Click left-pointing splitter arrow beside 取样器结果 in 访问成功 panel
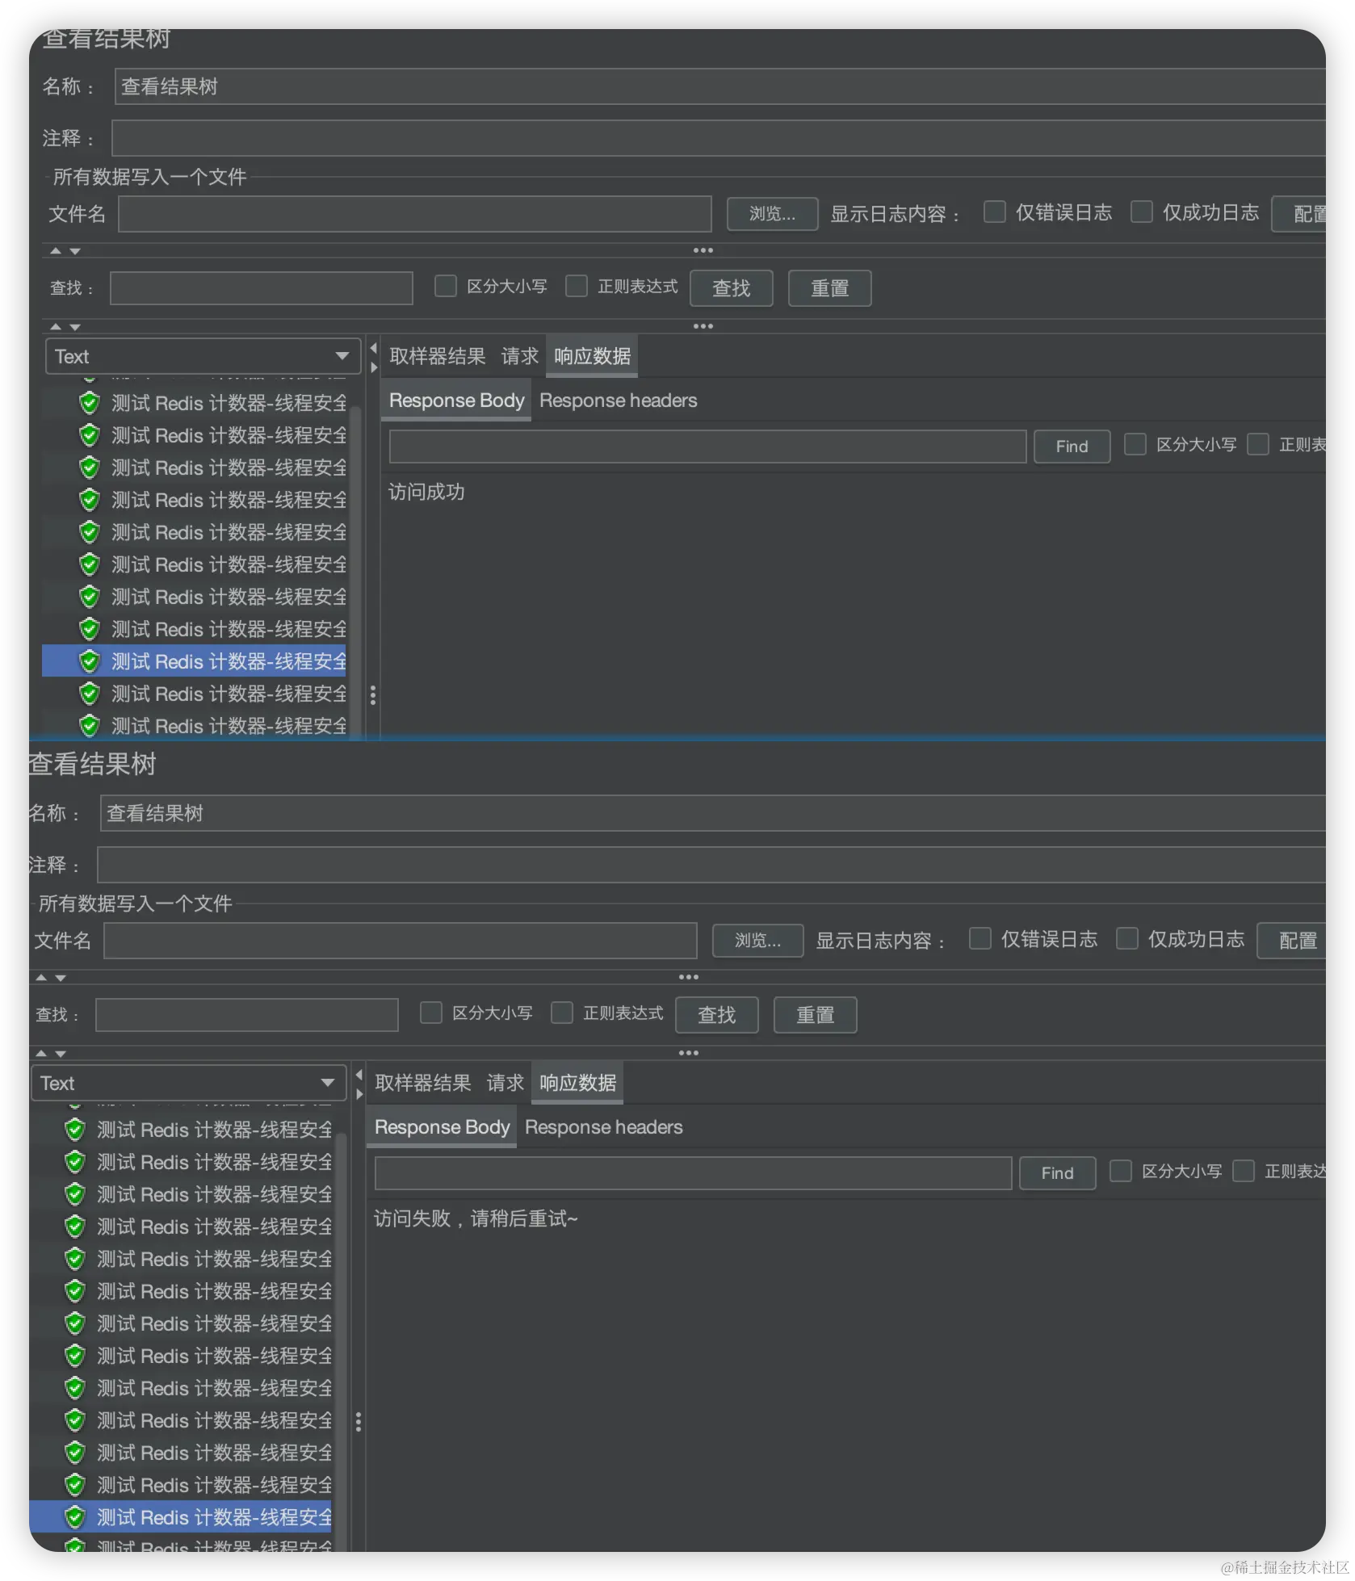Viewport: 1355px width, 1581px height. point(373,349)
